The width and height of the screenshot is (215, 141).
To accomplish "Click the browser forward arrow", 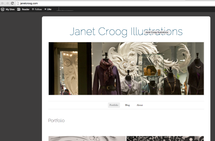I will click(7, 3).
